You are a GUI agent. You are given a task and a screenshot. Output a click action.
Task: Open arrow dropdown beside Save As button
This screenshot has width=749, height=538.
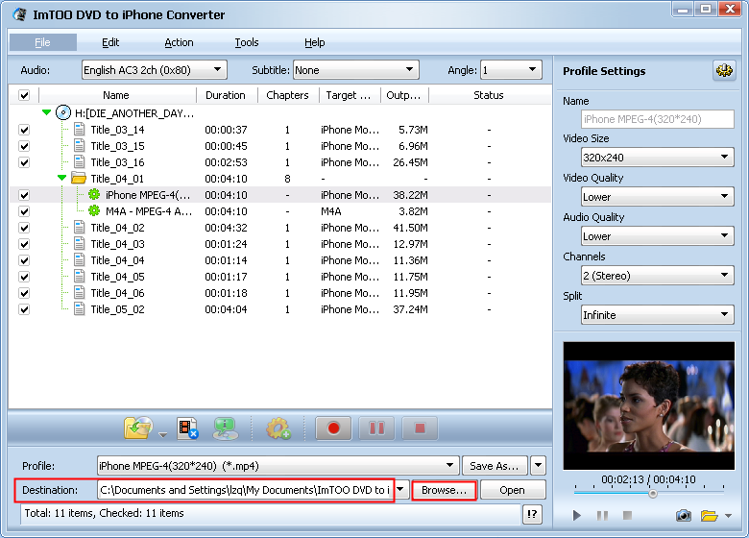click(x=538, y=465)
